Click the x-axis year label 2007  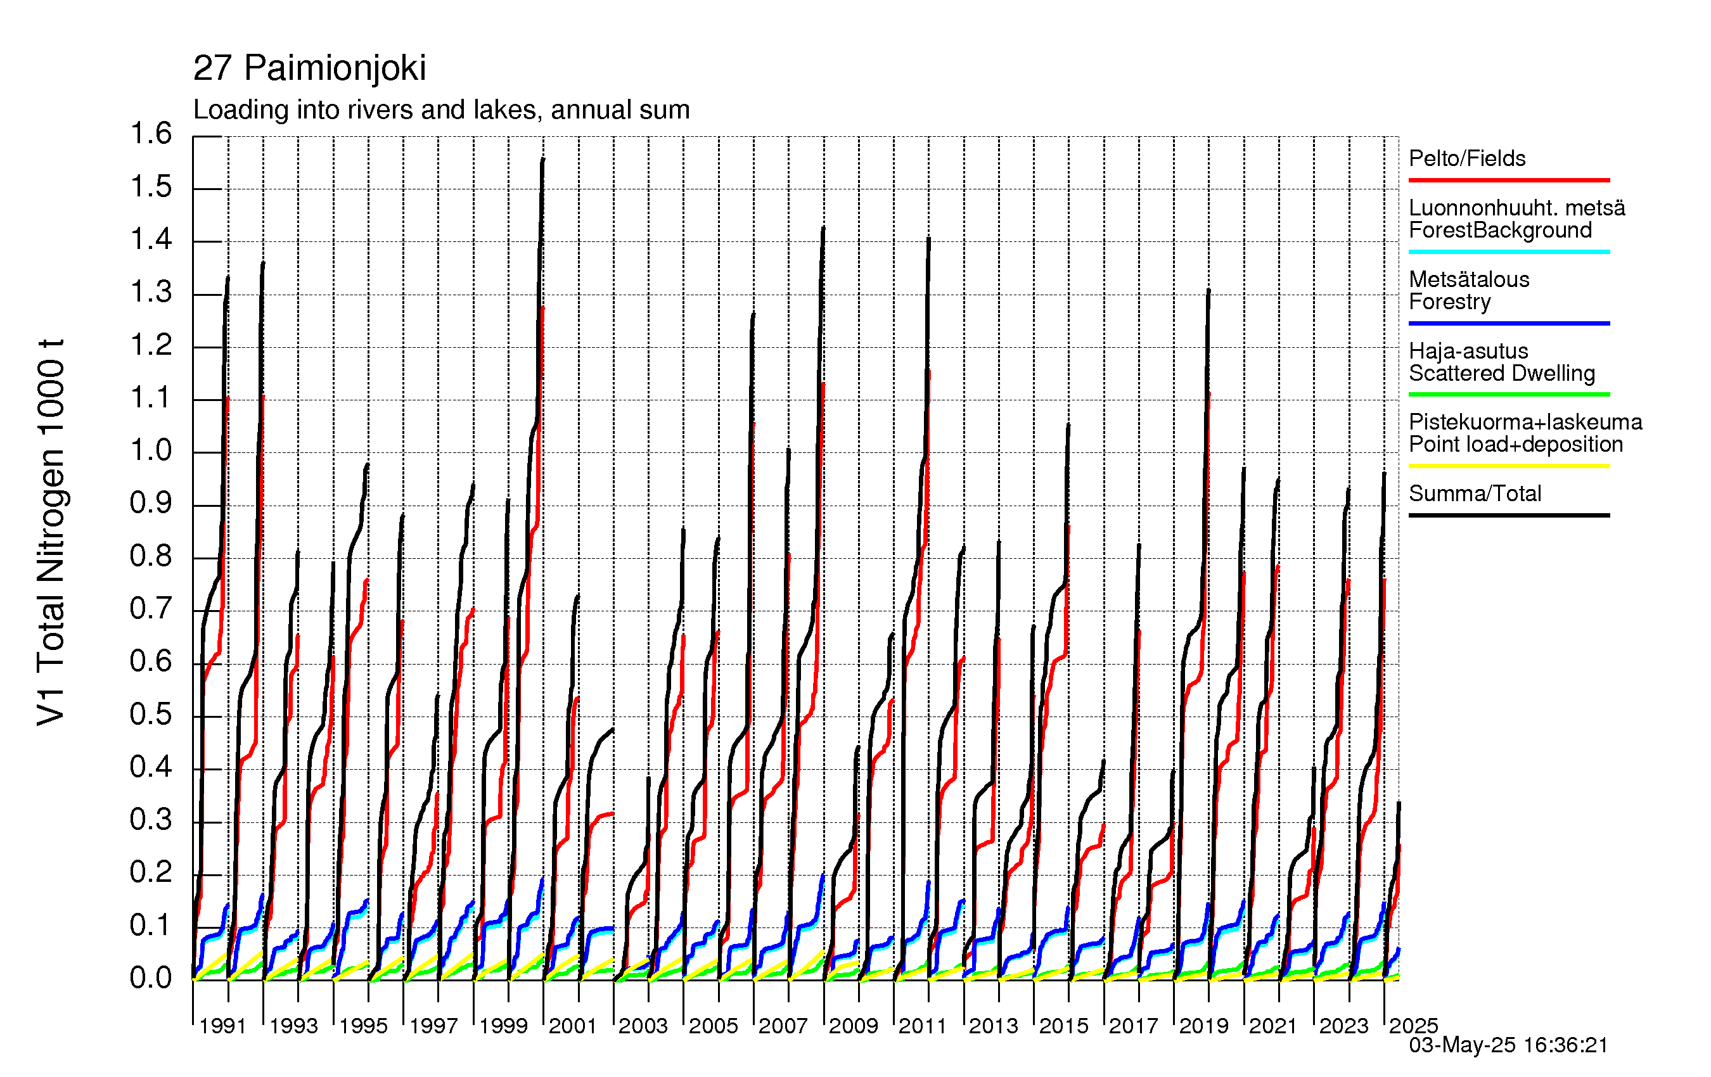(x=783, y=1026)
